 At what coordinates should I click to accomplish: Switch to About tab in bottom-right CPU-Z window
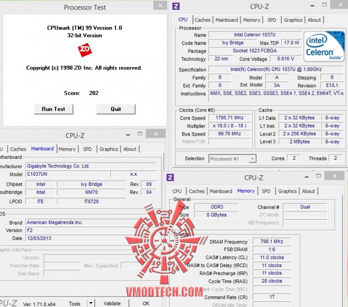coord(308,191)
